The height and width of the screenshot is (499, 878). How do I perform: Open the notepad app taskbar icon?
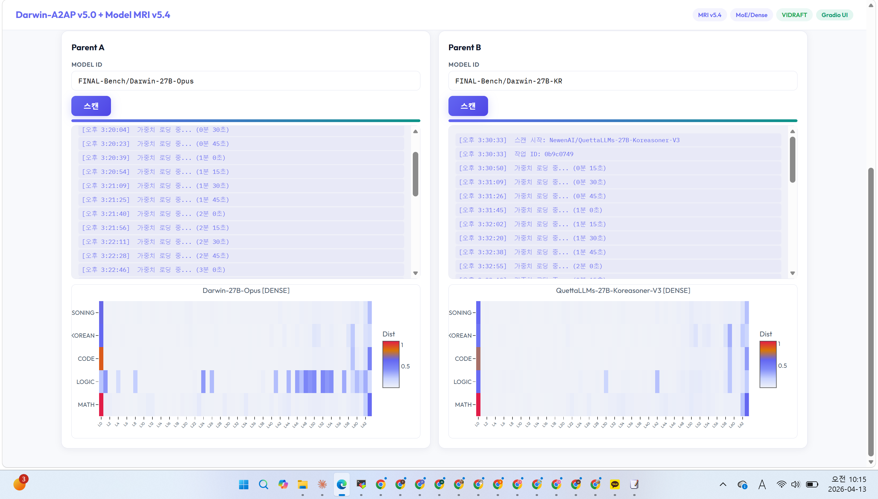[x=634, y=484]
